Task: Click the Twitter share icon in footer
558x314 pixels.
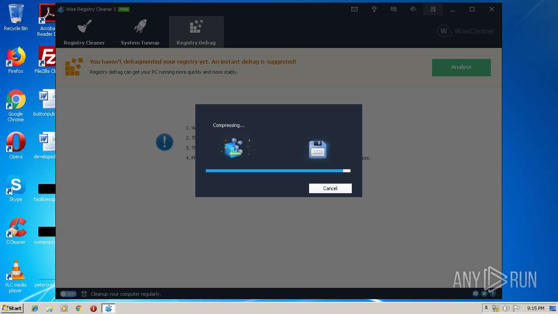Action: (x=484, y=294)
